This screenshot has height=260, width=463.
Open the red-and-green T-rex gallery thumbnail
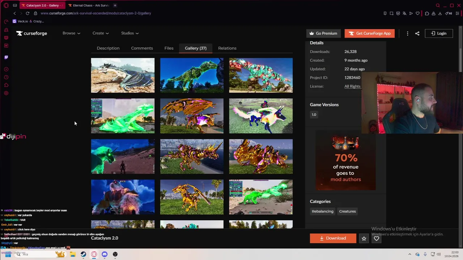(x=261, y=75)
